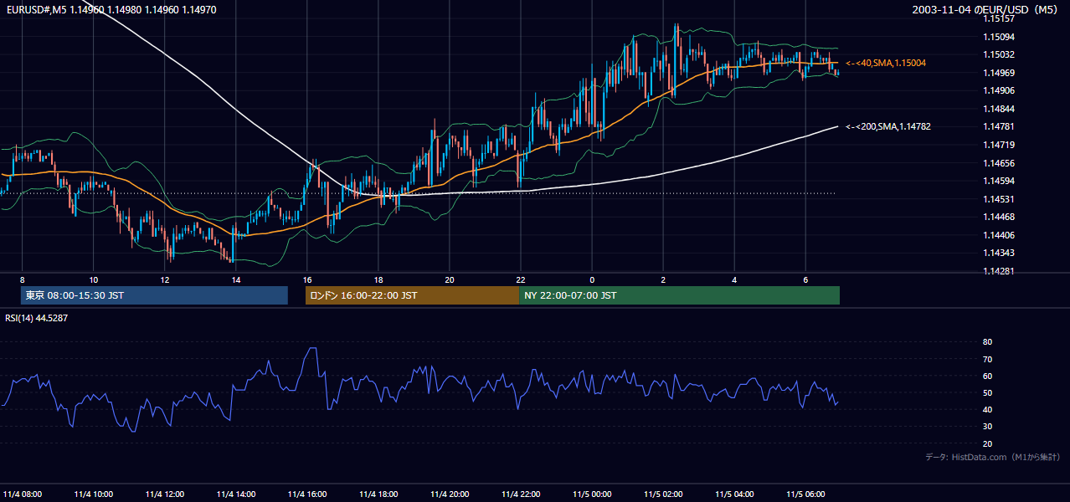Click RSI scale level 50
The image size is (1070, 502).
tap(987, 393)
